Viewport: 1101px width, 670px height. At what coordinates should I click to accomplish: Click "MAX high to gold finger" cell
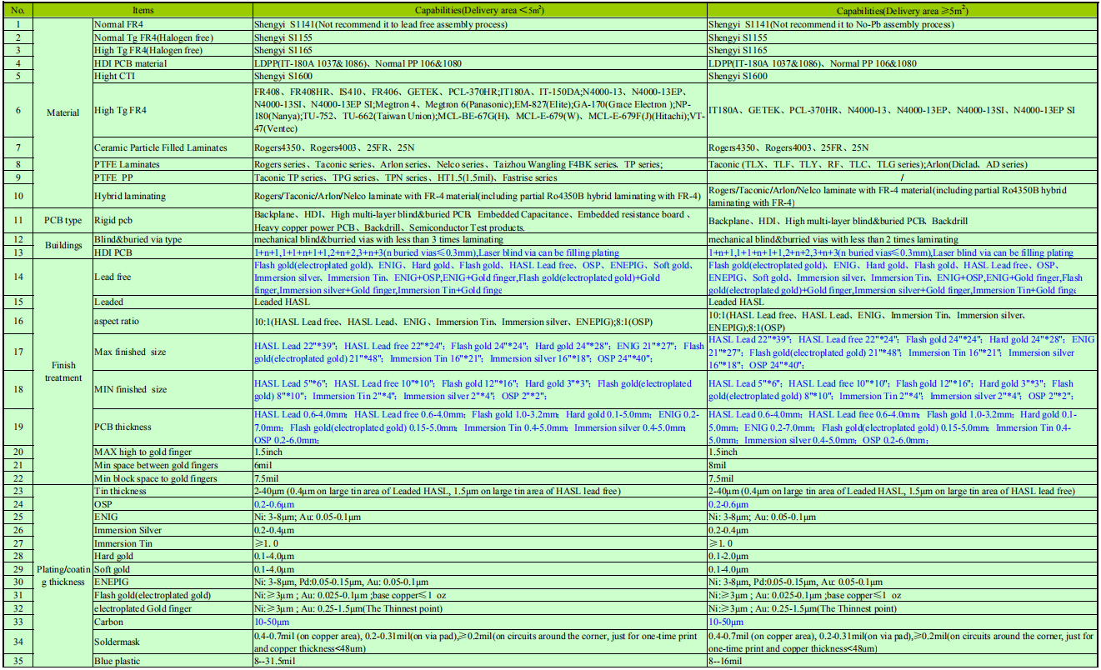click(171, 452)
